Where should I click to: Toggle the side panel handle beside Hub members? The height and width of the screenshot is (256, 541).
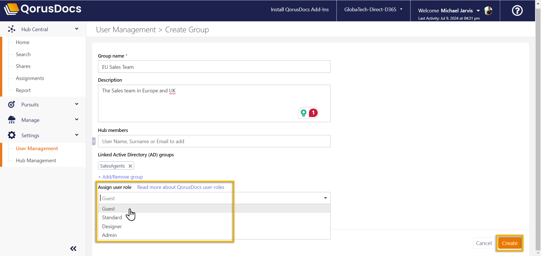[x=94, y=141]
